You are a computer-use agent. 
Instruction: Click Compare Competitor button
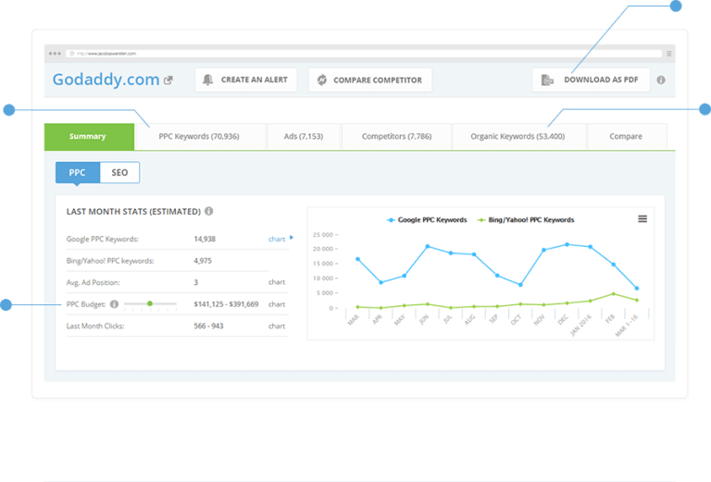(x=370, y=80)
